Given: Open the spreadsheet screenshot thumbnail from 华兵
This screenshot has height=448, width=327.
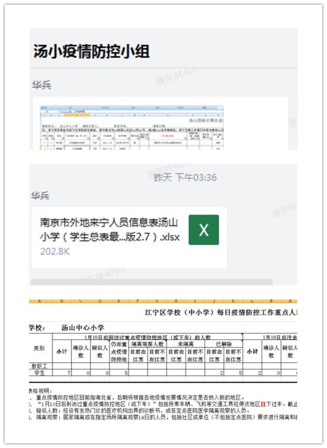Looking at the screenshot, I should pyautogui.click(x=132, y=127).
